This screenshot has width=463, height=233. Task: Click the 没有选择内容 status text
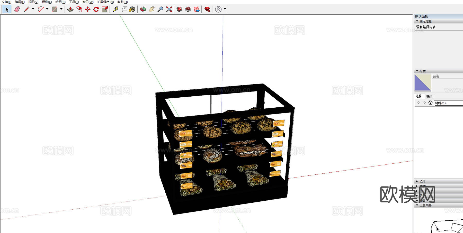[426, 27]
